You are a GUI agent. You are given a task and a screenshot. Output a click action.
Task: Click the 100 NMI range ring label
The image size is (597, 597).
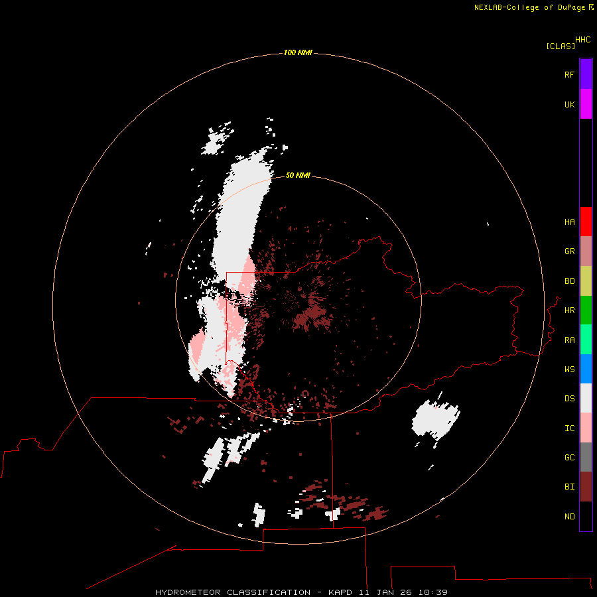coord(298,52)
